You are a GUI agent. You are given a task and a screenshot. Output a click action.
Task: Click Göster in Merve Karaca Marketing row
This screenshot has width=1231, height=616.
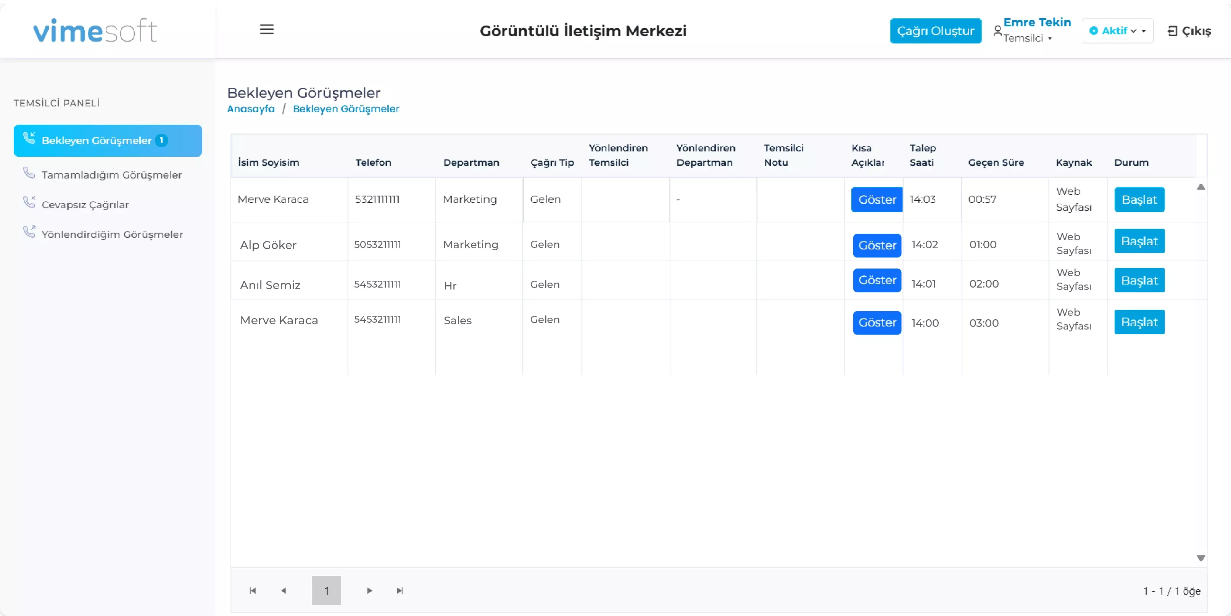point(877,199)
